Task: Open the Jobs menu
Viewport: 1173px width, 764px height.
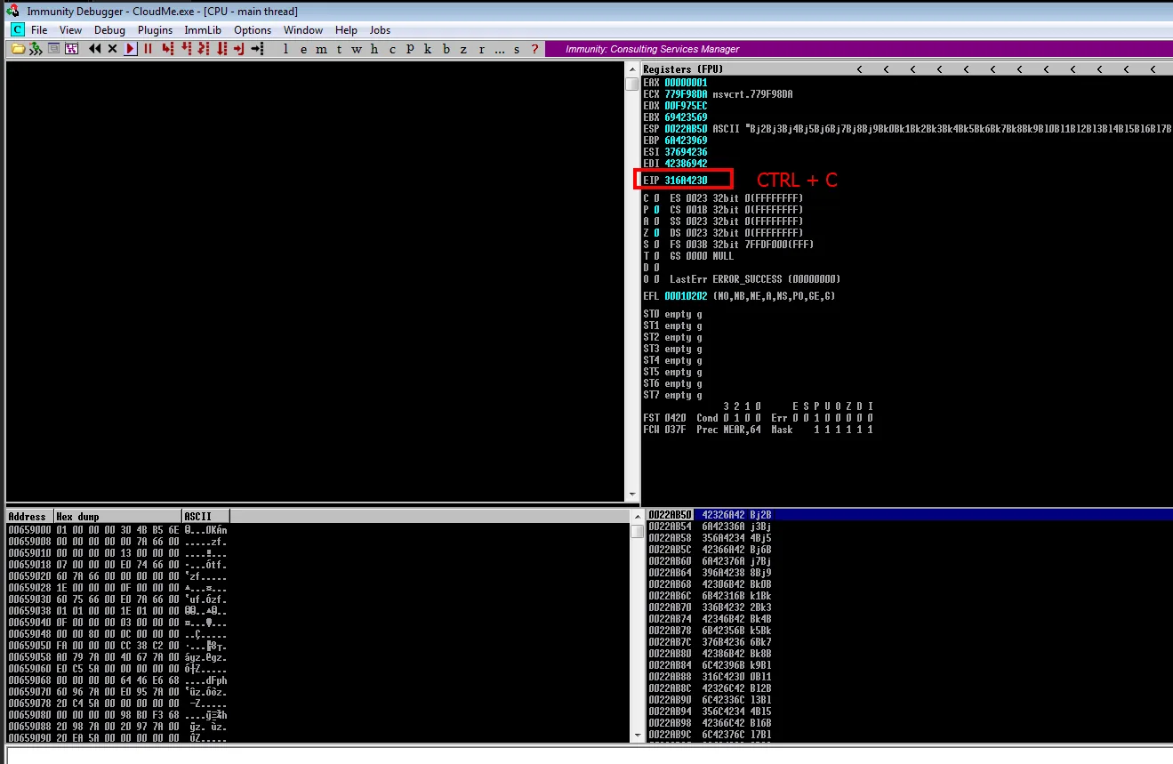Action: tap(380, 30)
